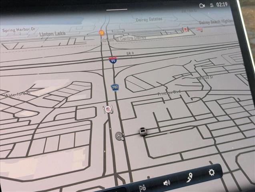Open navigation settings gear icon
This screenshot has width=255, height=192.
coord(211,173)
